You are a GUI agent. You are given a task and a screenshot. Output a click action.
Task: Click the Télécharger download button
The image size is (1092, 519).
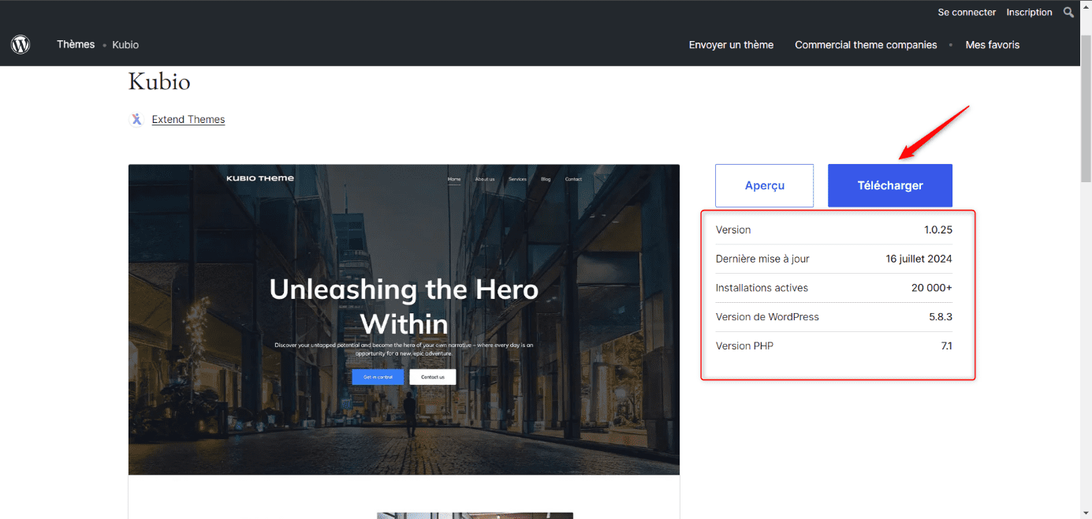[890, 185]
